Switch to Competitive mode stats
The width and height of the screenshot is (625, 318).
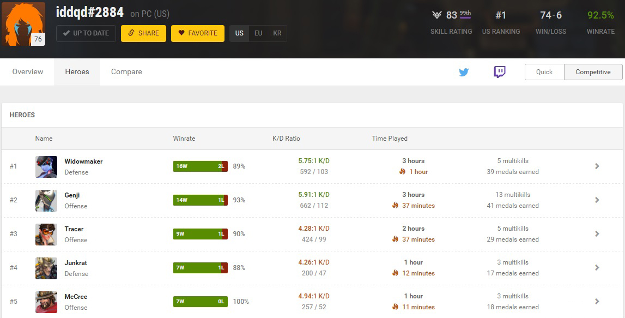(x=593, y=72)
